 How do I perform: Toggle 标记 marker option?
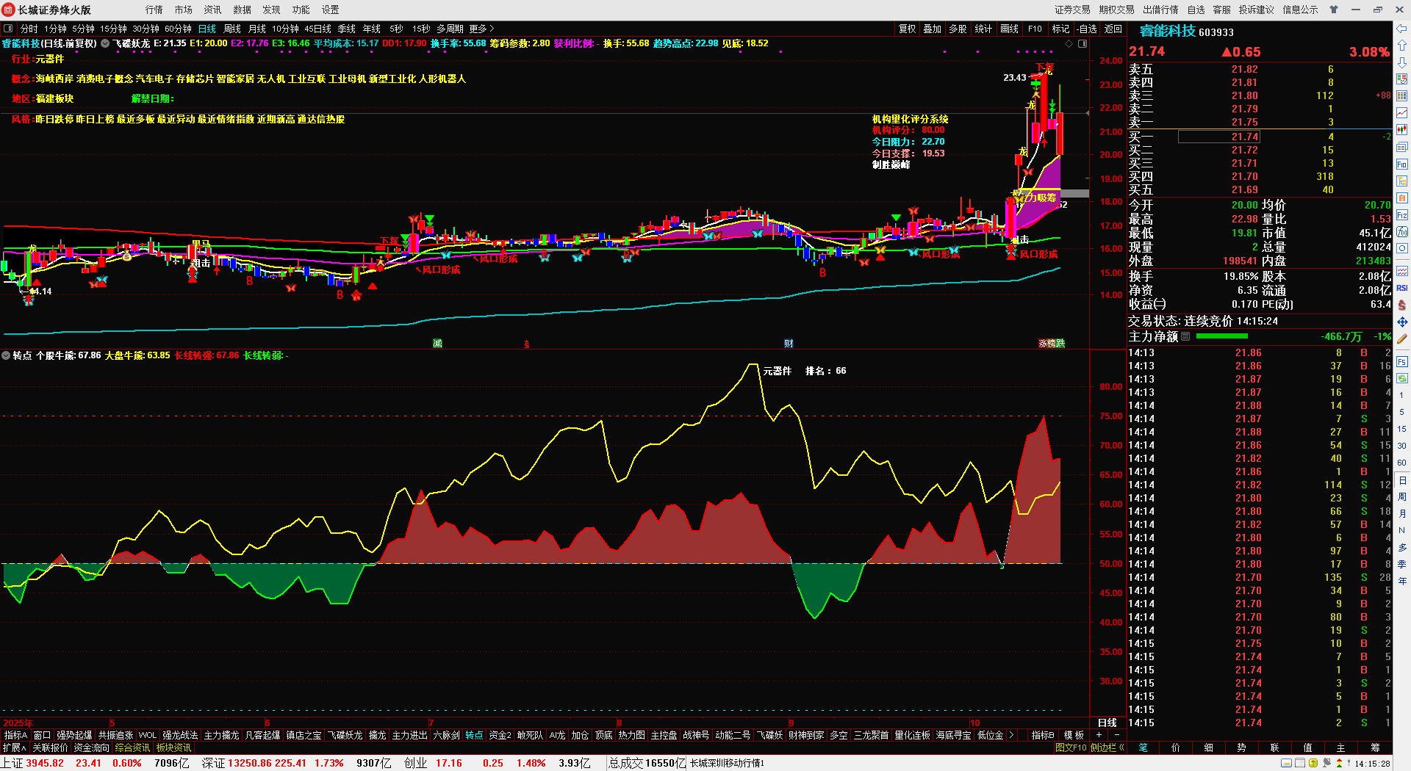pyautogui.click(x=1060, y=29)
